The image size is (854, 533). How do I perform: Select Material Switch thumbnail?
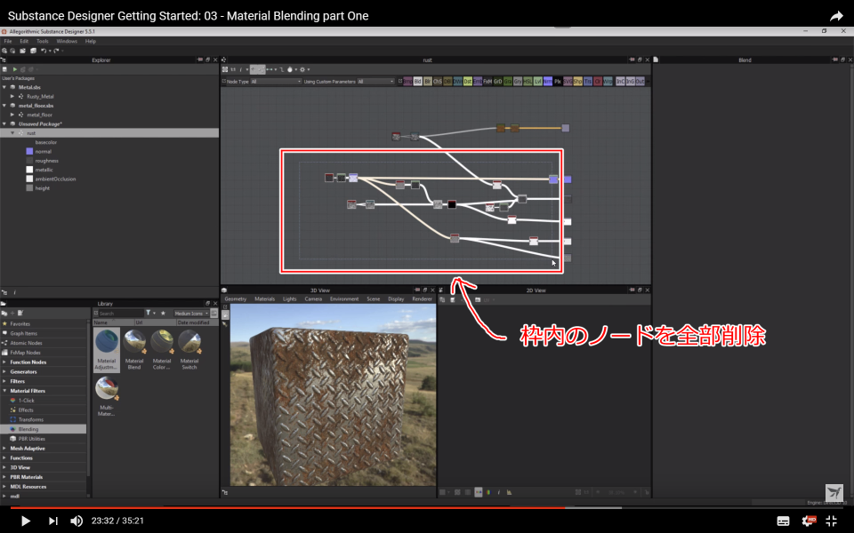189,350
